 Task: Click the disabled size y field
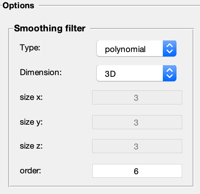click(x=137, y=122)
